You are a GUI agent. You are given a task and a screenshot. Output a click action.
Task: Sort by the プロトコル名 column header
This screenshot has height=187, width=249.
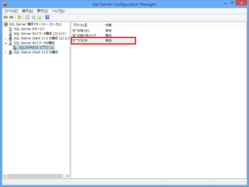[87, 25]
